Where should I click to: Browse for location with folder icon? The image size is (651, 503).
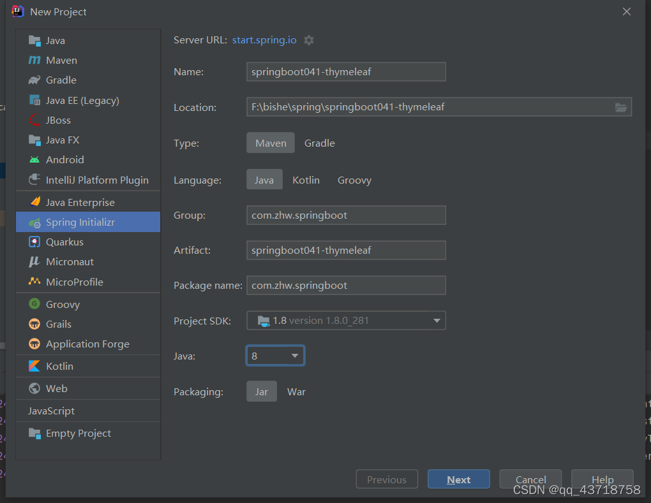(x=621, y=107)
